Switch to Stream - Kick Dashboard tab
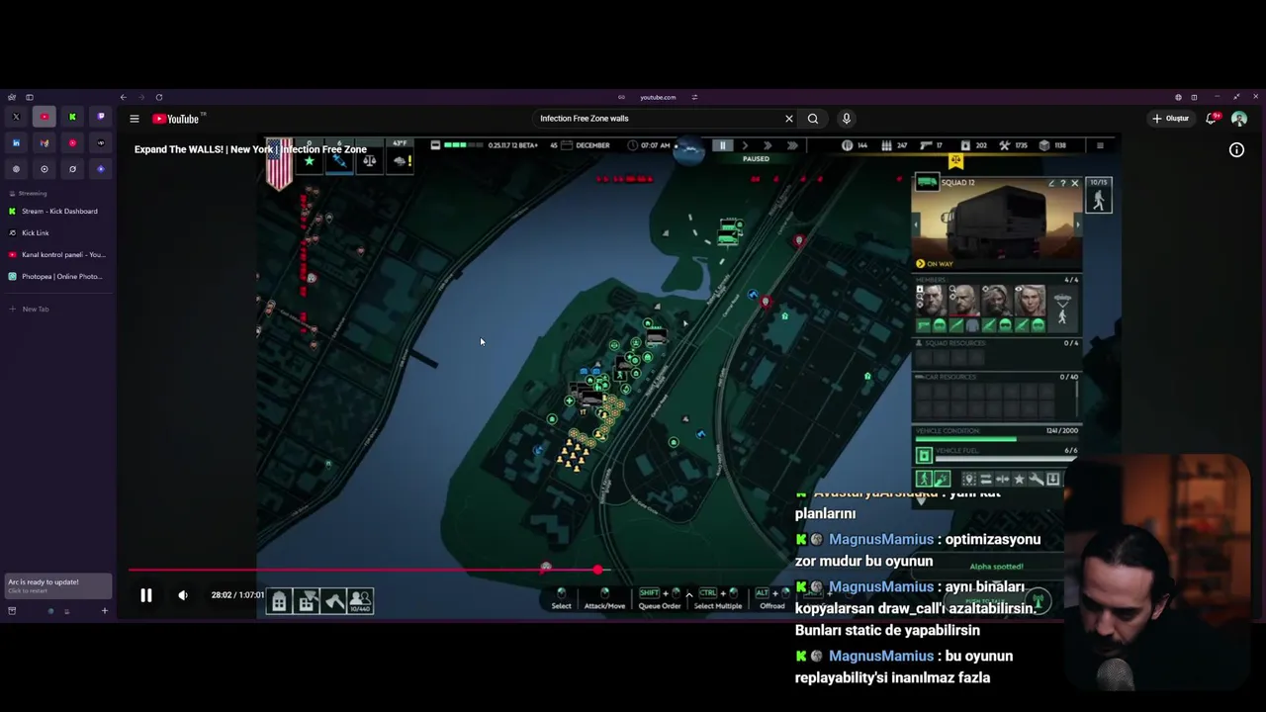The image size is (1266, 712). point(59,211)
